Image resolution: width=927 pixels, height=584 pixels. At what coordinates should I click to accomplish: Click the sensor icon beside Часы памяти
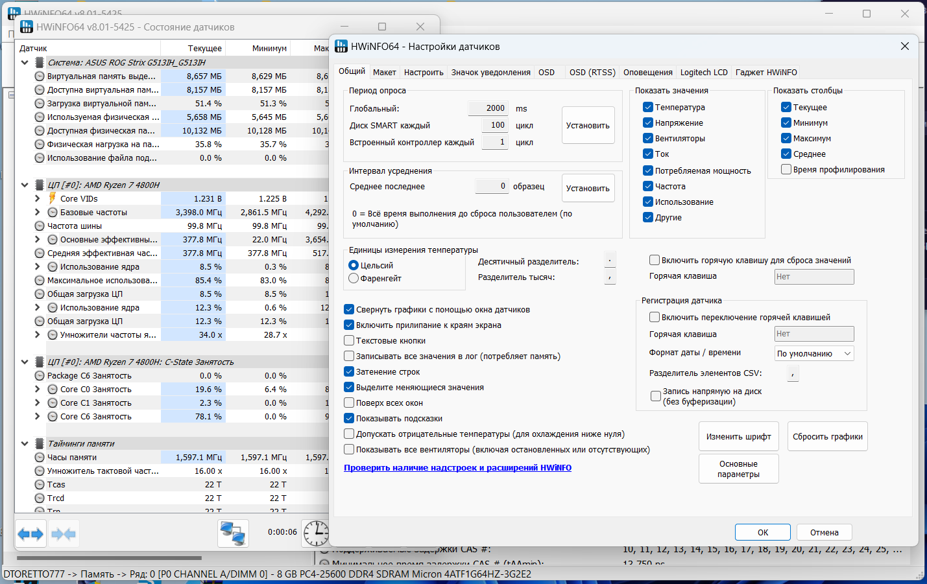[x=40, y=458]
